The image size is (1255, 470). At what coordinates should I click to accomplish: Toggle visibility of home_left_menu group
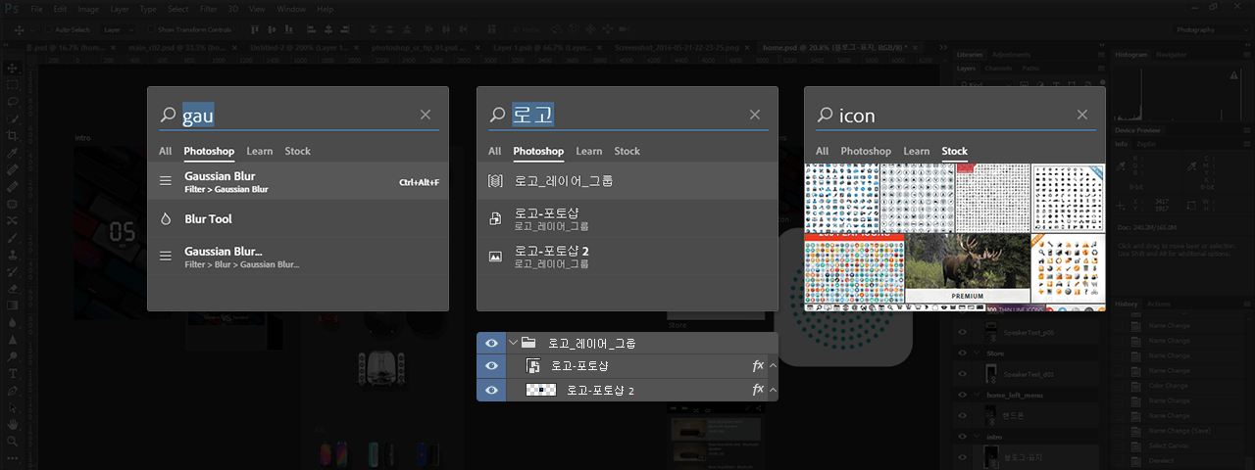(962, 395)
